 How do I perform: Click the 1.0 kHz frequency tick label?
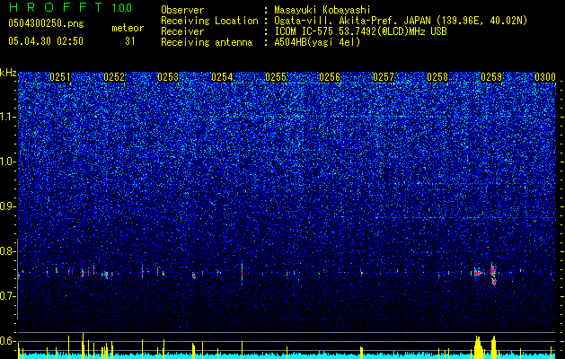[x=7, y=162]
